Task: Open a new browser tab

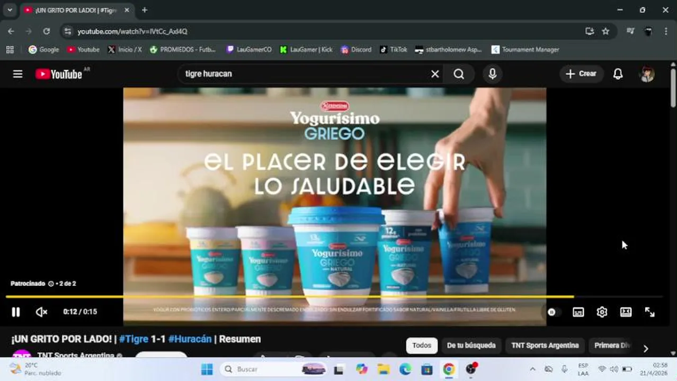Action: pos(144,10)
